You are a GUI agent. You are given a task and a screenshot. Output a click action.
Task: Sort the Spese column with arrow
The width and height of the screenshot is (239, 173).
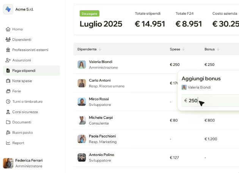point(183,49)
